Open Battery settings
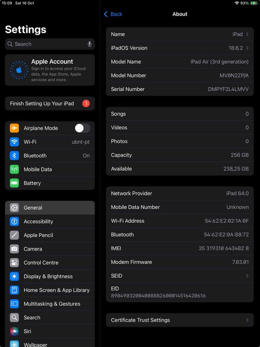This screenshot has height=347, width=260. coord(50,183)
